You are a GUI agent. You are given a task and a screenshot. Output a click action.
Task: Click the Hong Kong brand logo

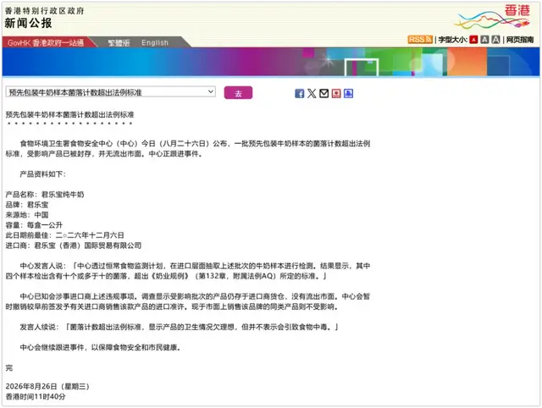(493, 17)
